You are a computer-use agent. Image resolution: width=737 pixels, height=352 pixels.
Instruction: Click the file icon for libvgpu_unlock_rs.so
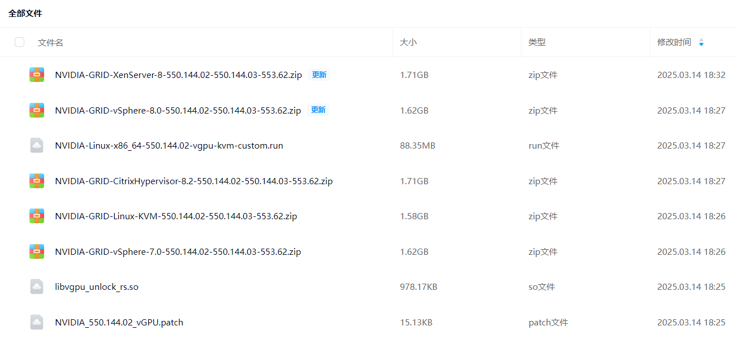(x=37, y=286)
